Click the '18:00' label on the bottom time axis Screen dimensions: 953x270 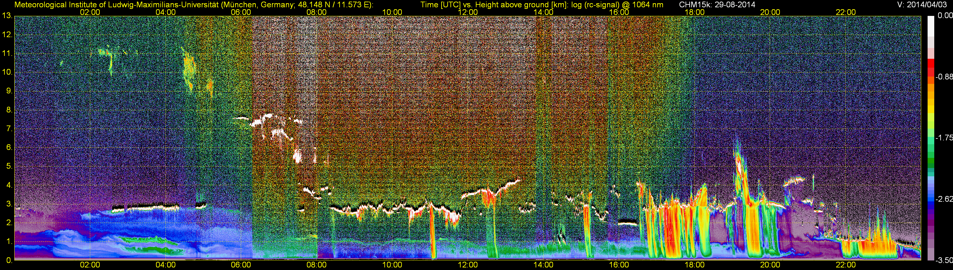tap(694, 265)
